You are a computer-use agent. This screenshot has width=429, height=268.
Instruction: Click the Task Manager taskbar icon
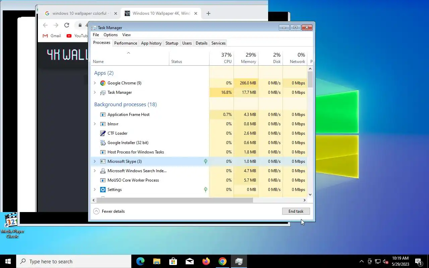click(x=239, y=261)
